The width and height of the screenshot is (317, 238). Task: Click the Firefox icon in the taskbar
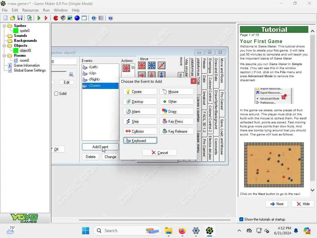182,231
